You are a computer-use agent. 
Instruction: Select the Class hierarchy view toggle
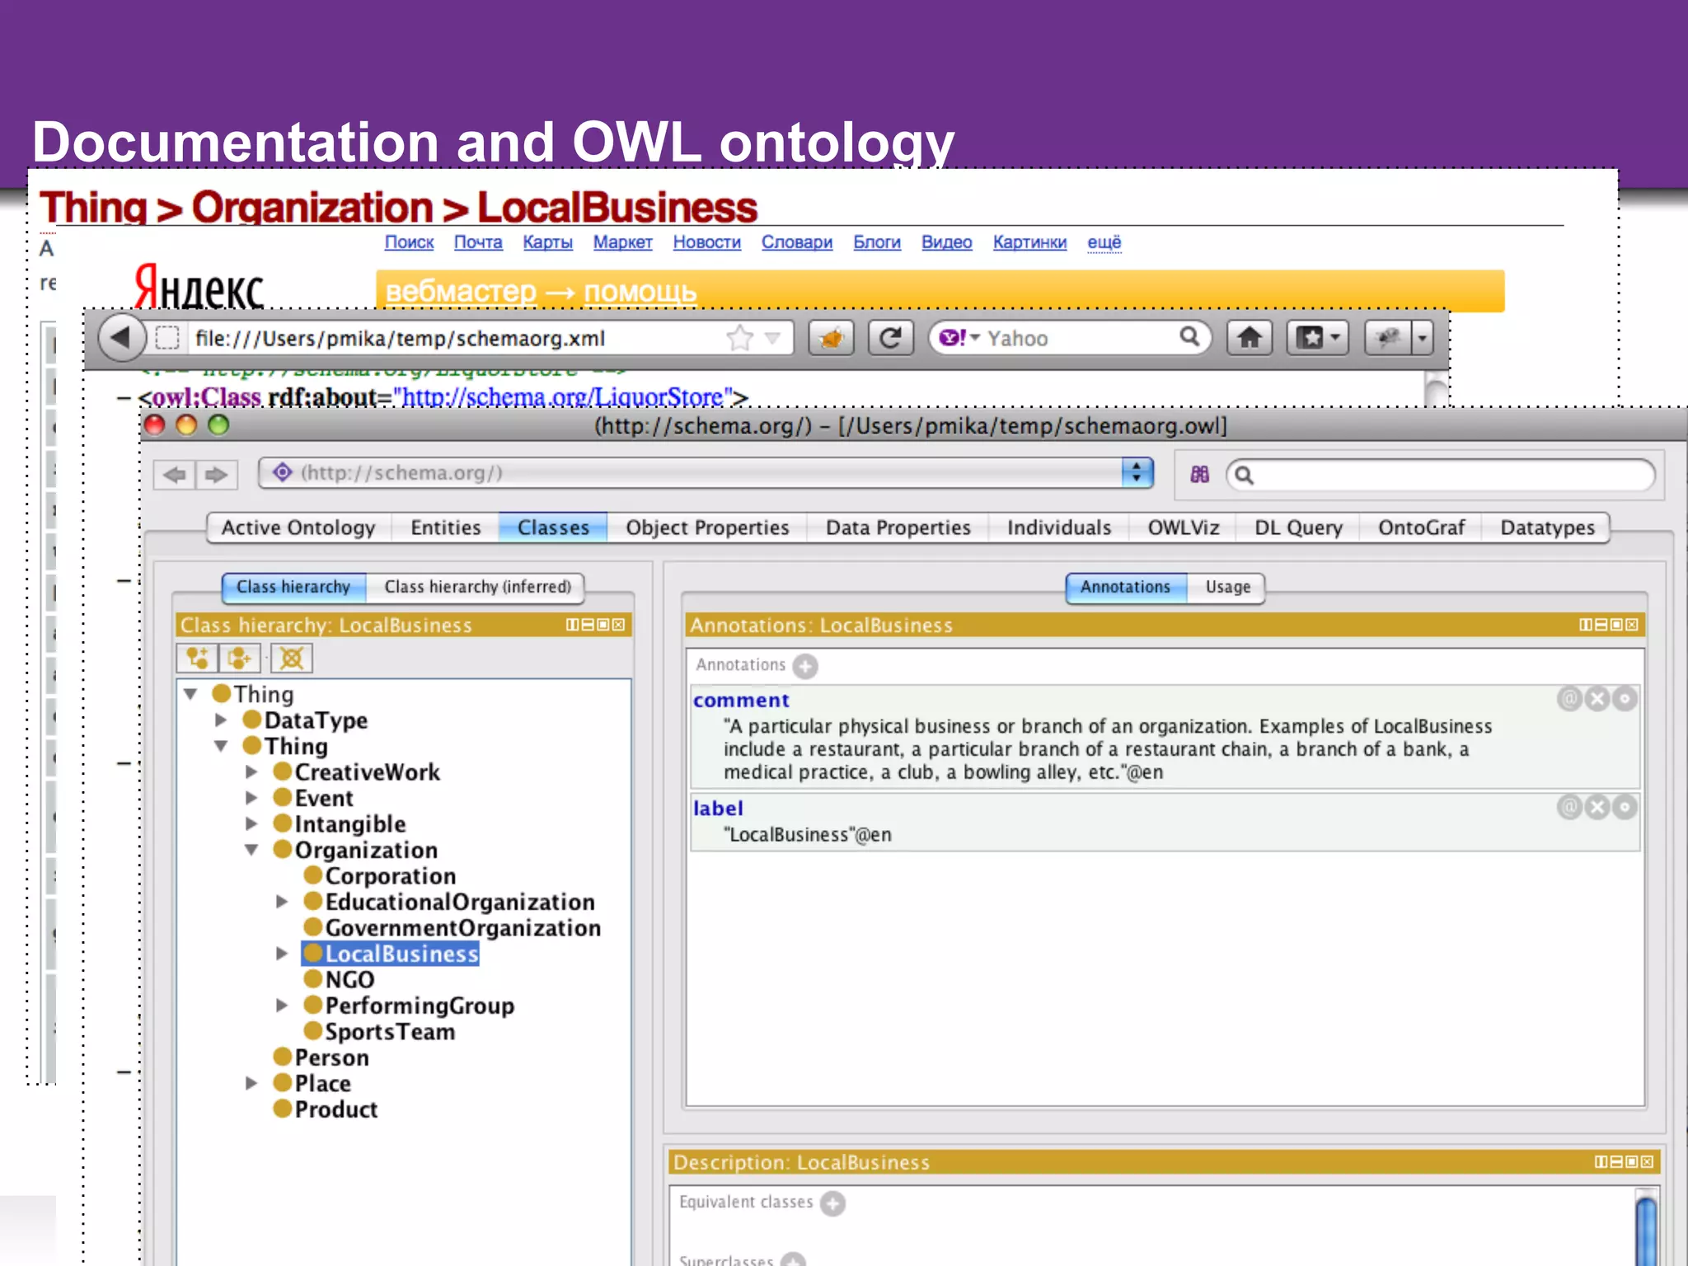[293, 587]
